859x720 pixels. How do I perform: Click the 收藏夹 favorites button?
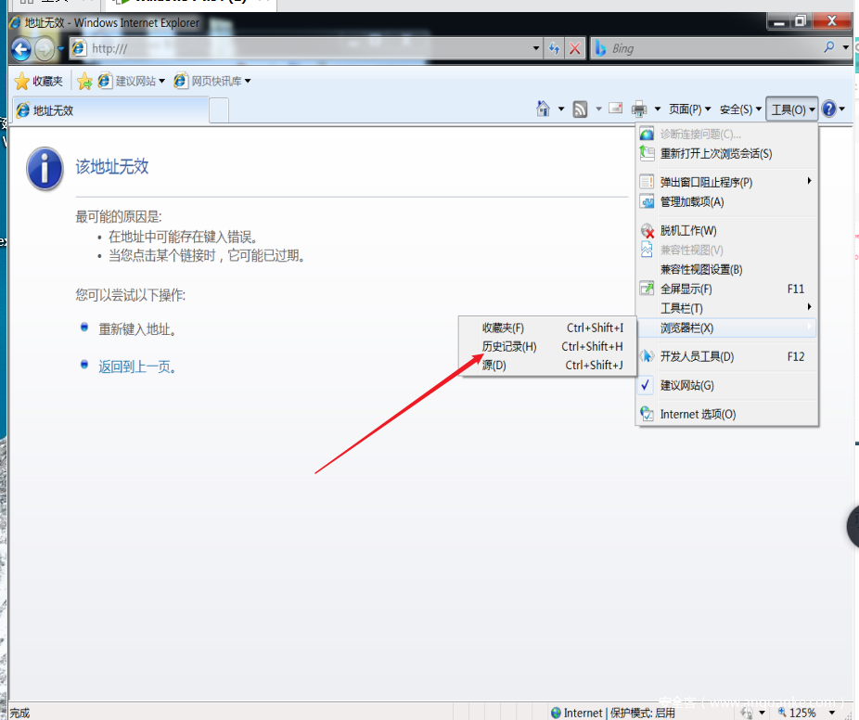click(39, 82)
